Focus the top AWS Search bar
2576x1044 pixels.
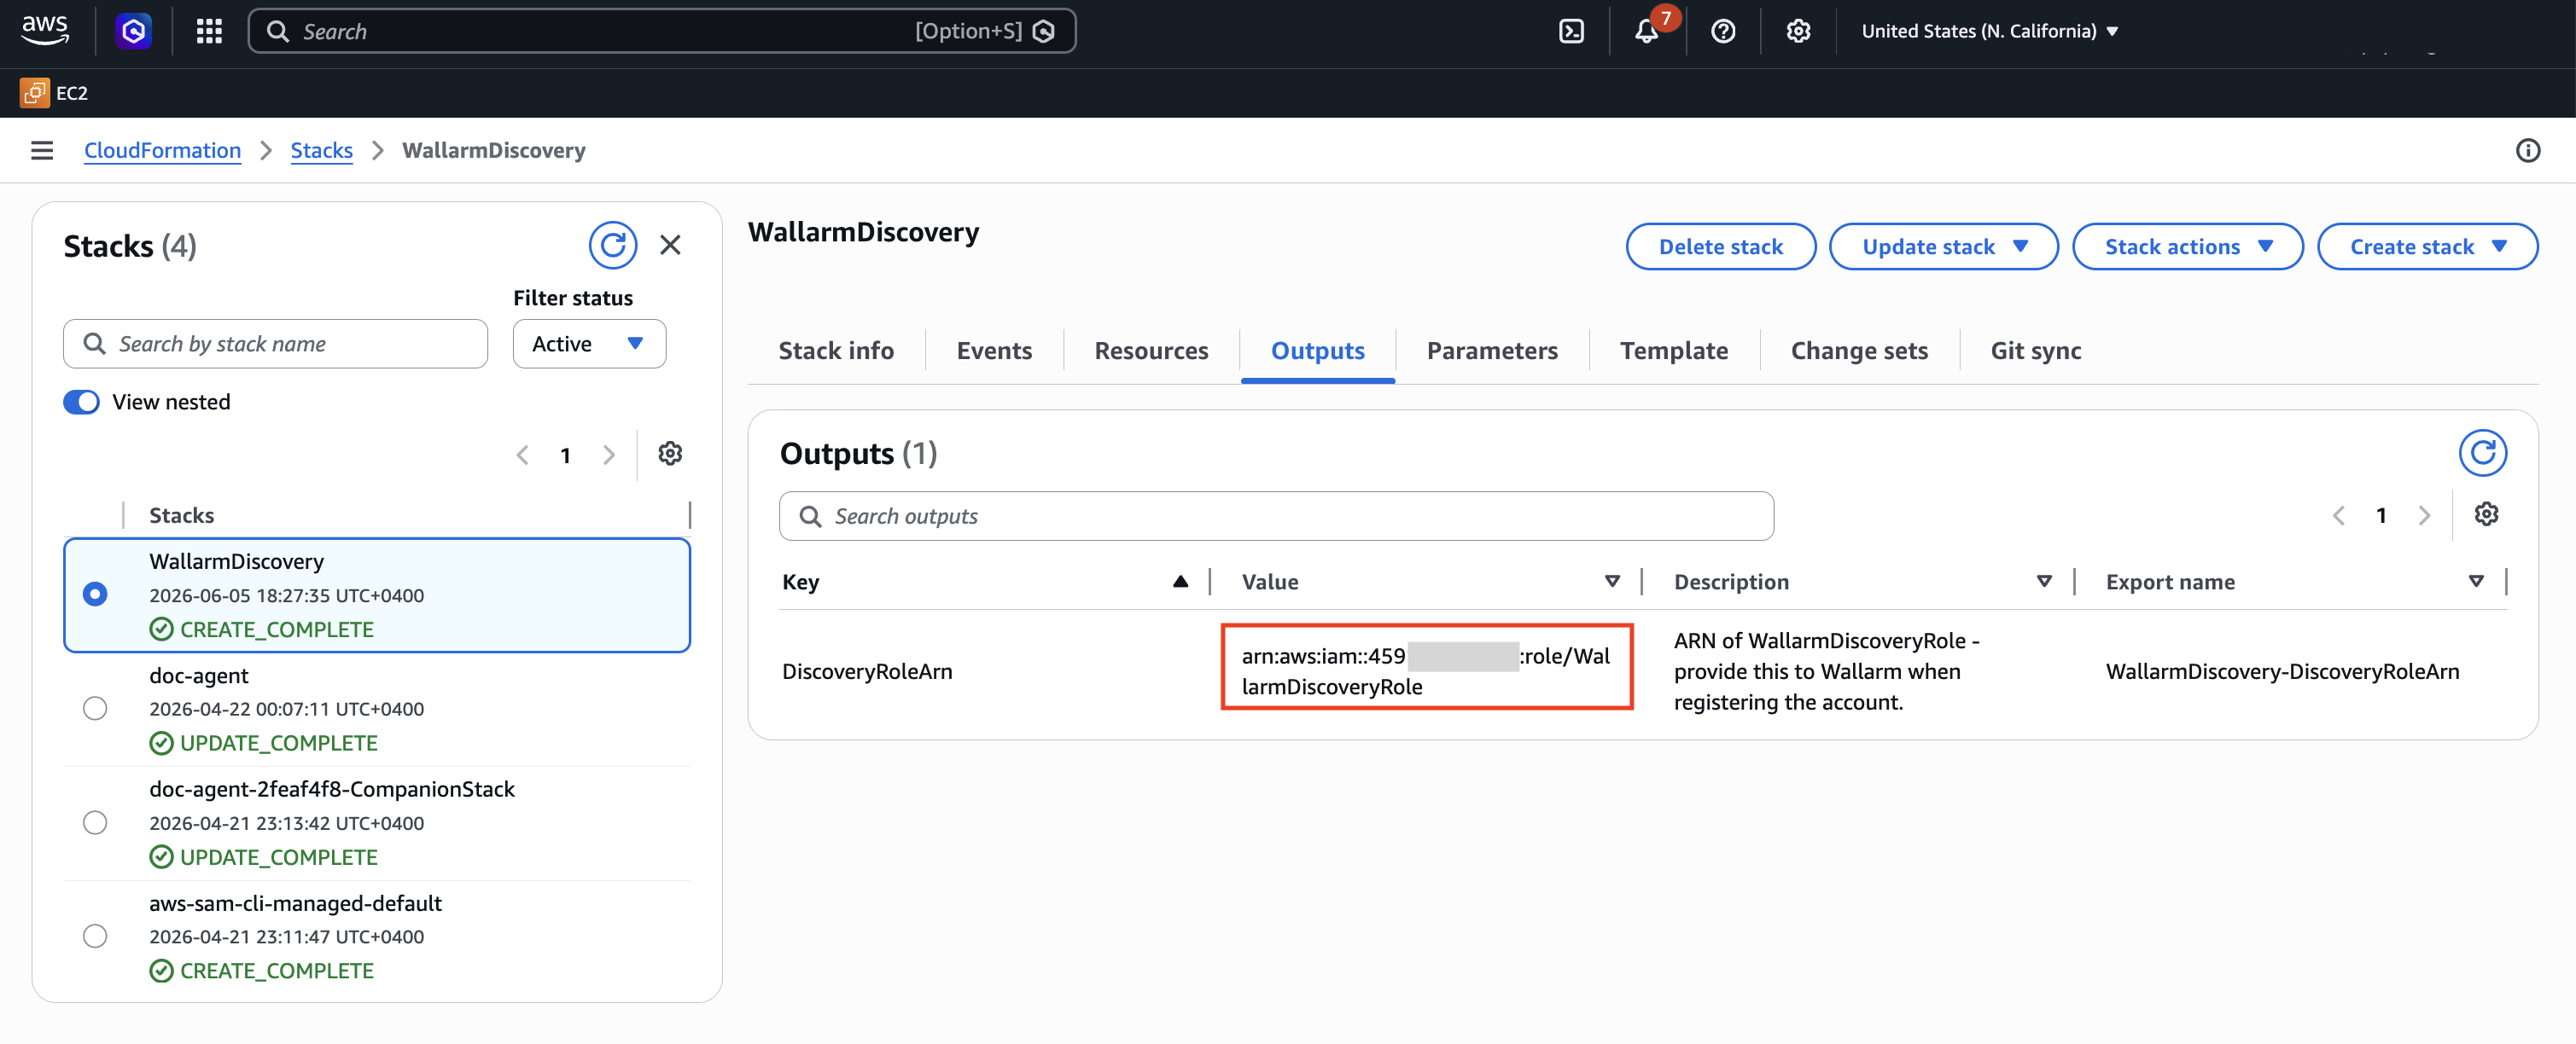click(661, 31)
